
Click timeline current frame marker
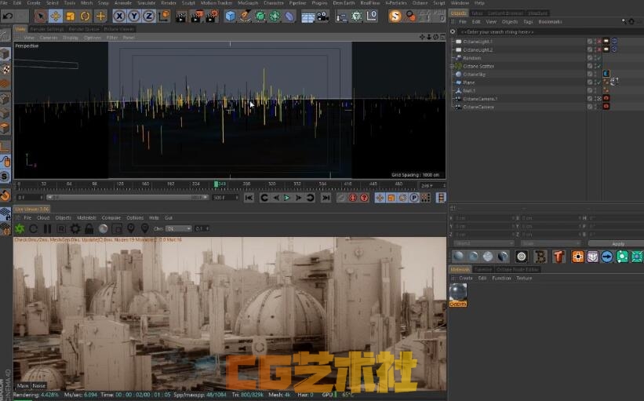pos(216,184)
